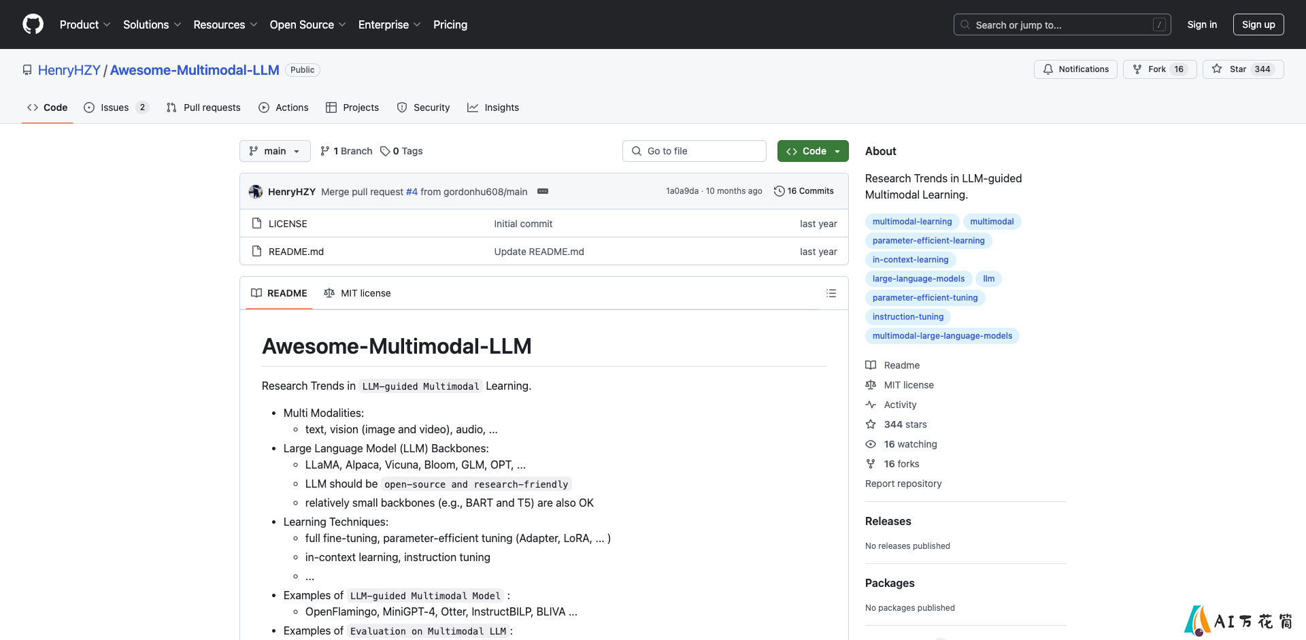
Task: Open the Awesome-Multimodal-LLM repository link
Action: [x=195, y=70]
